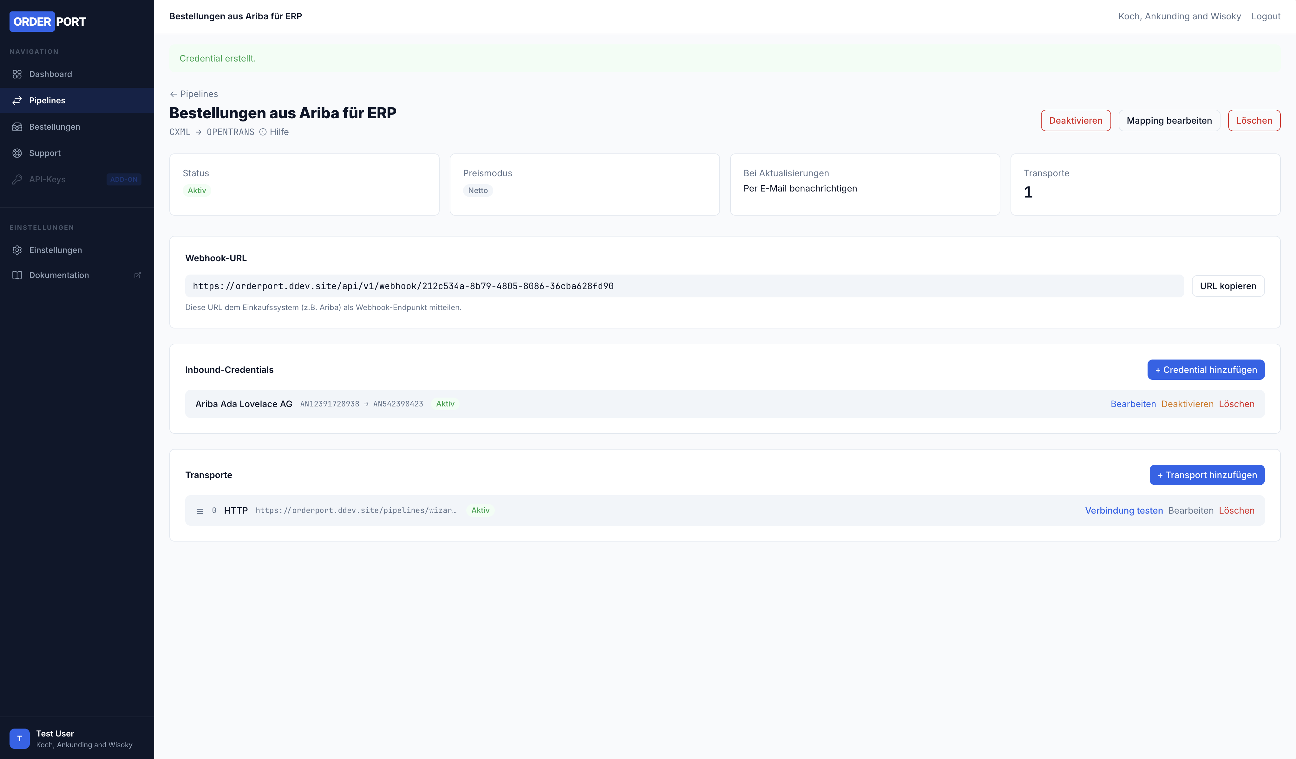Click the Webhook-URL heading
This screenshot has height=759, width=1296.
click(216, 258)
